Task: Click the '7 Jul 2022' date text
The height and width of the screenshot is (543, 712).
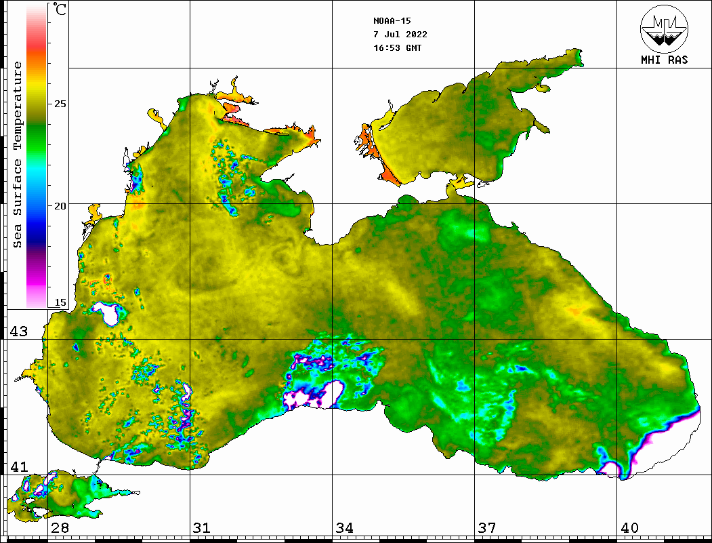Action: (x=400, y=34)
